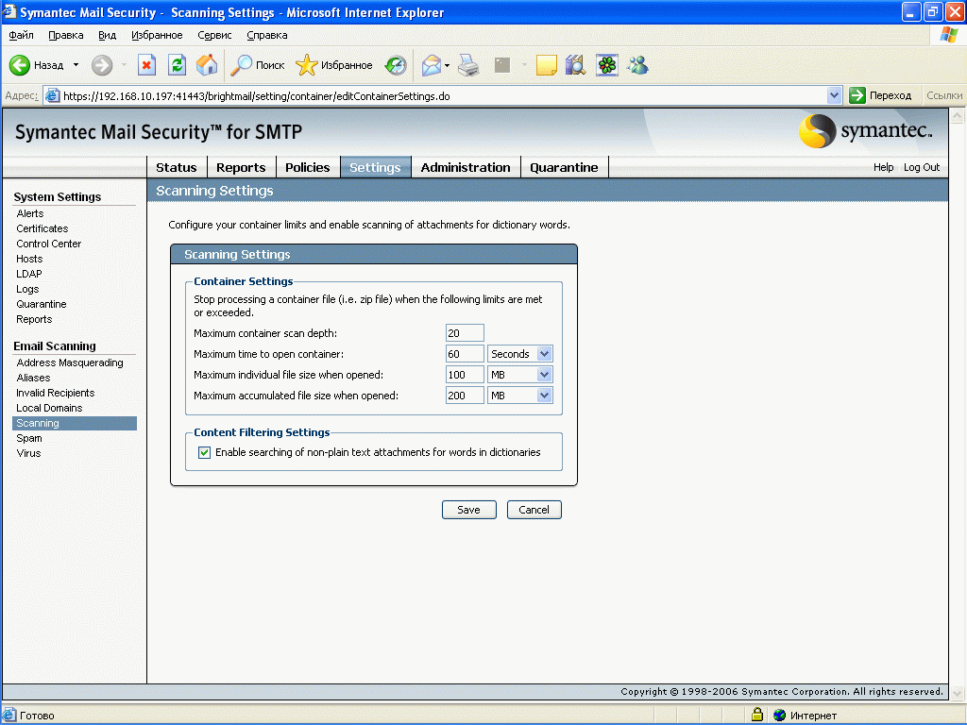This screenshot has height=725, width=967.
Task: Open Local Domains sidebar link
Action: click(x=49, y=408)
